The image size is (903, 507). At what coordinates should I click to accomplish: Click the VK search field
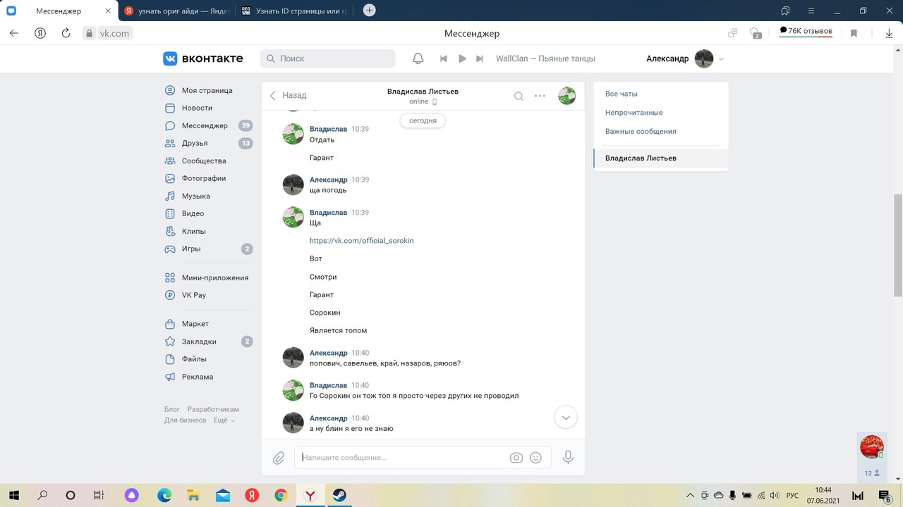(332, 58)
